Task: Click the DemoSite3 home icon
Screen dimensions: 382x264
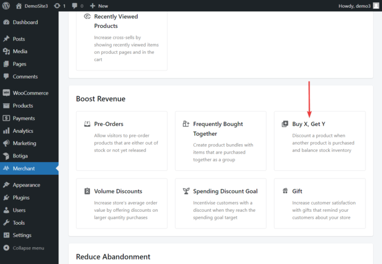Action: click(19, 6)
